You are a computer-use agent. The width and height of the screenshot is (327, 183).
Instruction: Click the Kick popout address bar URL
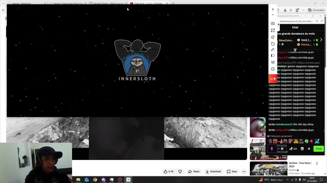pyautogui.click(x=296, y=21)
